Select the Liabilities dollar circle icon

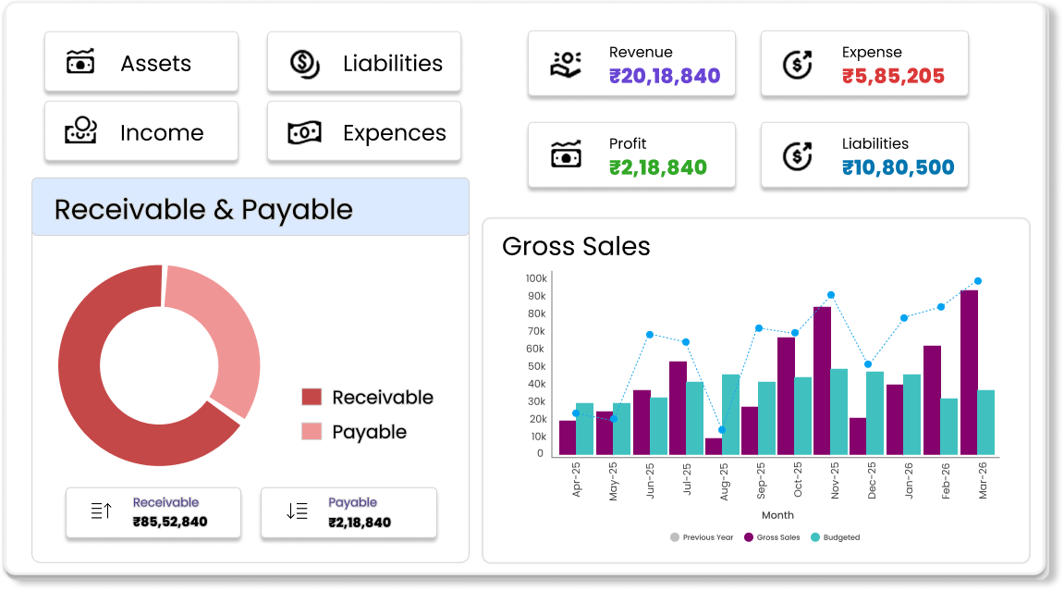click(x=303, y=62)
